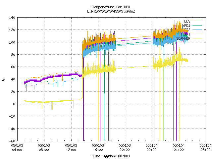Viewport: 212px width, 159px height.
Task: Pick the light blue NPD2 legend line sample
Action: click(197, 29)
